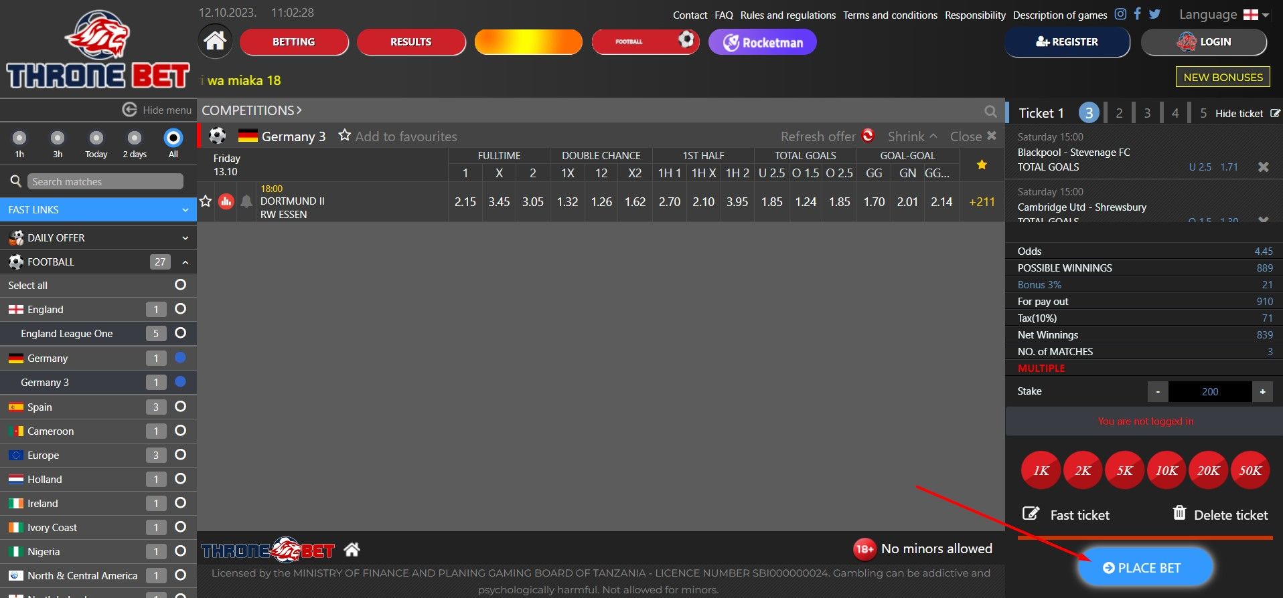Click the stake amount field showing 200
1283x598 pixels.
click(1209, 391)
